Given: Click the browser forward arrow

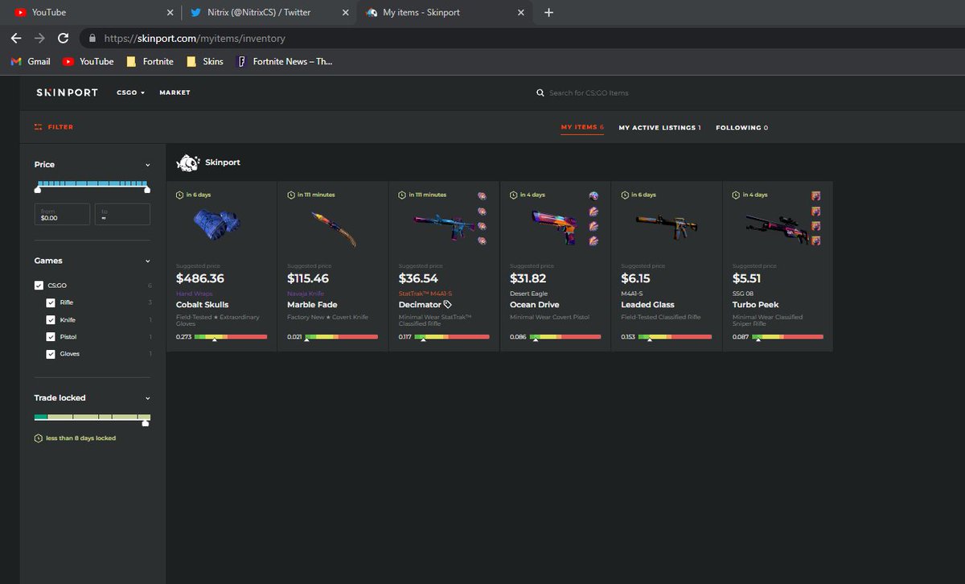Looking at the screenshot, I should (x=39, y=38).
